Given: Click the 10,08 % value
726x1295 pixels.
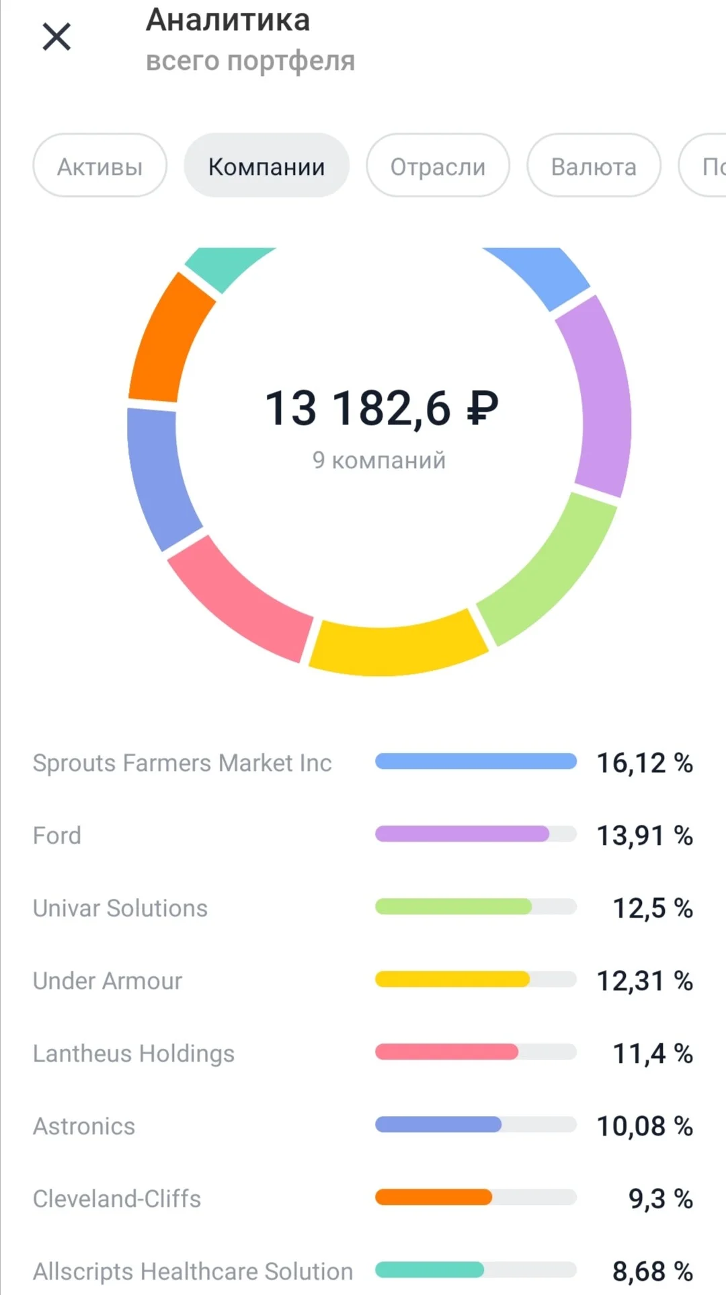Looking at the screenshot, I should 645,1126.
